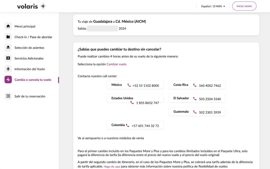Call México number +52 55 1102 8000
Viewport: 270px width, 169px height.
click(146, 86)
